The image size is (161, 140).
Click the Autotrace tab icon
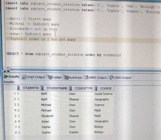[66, 77]
